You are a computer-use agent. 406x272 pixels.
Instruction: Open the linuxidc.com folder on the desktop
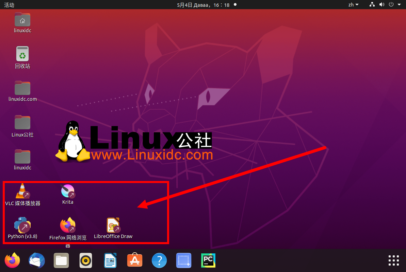[22, 88]
